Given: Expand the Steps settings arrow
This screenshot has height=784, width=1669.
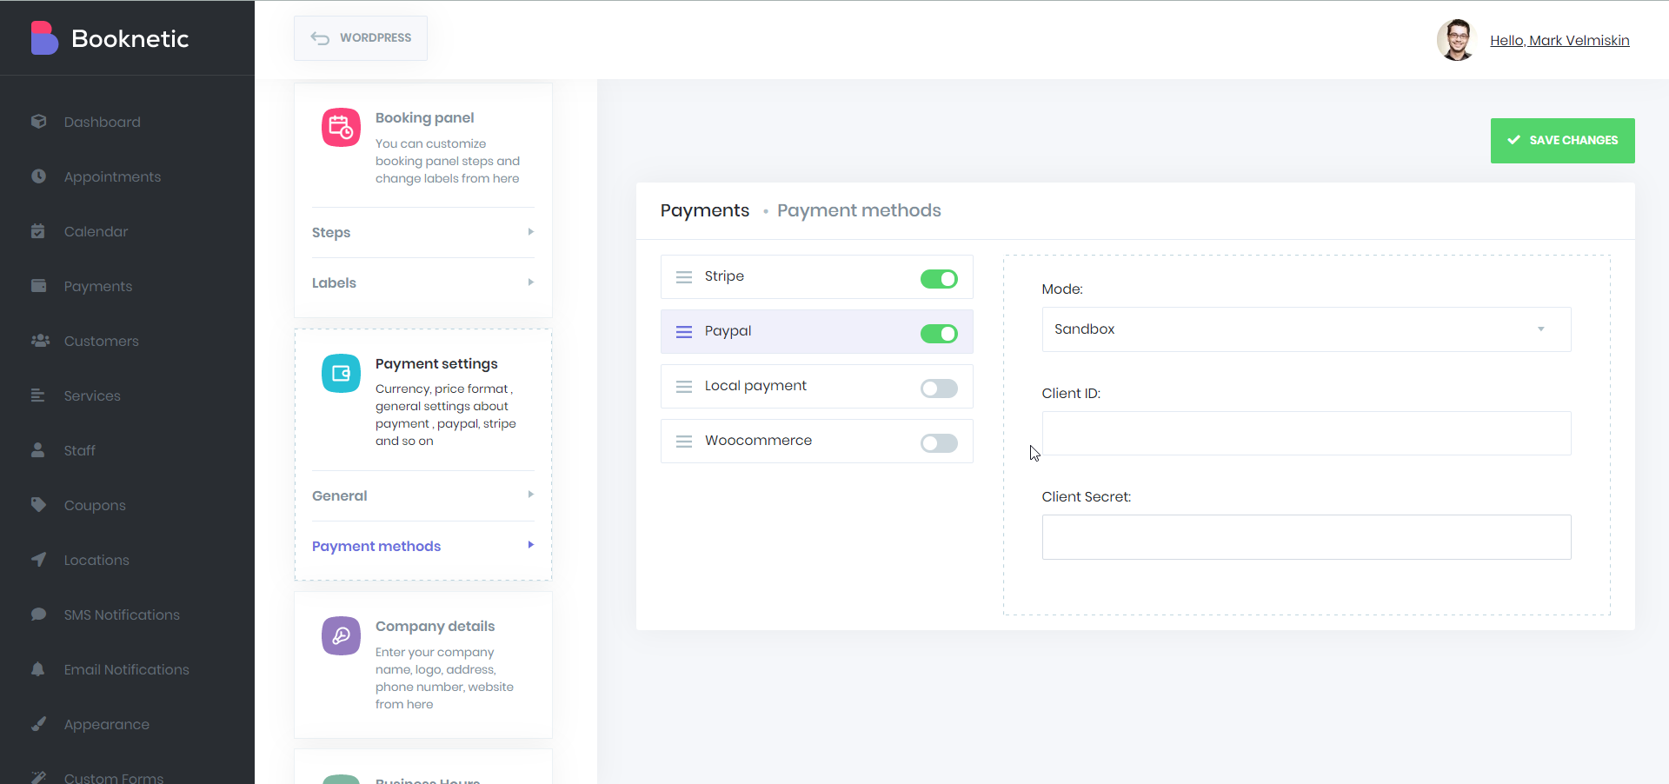Looking at the screenshot, I should [530, 232].
